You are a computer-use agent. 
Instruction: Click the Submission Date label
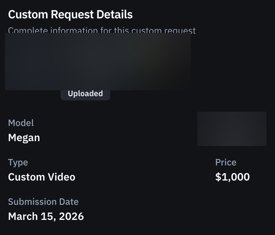click(x=43, y=202)
